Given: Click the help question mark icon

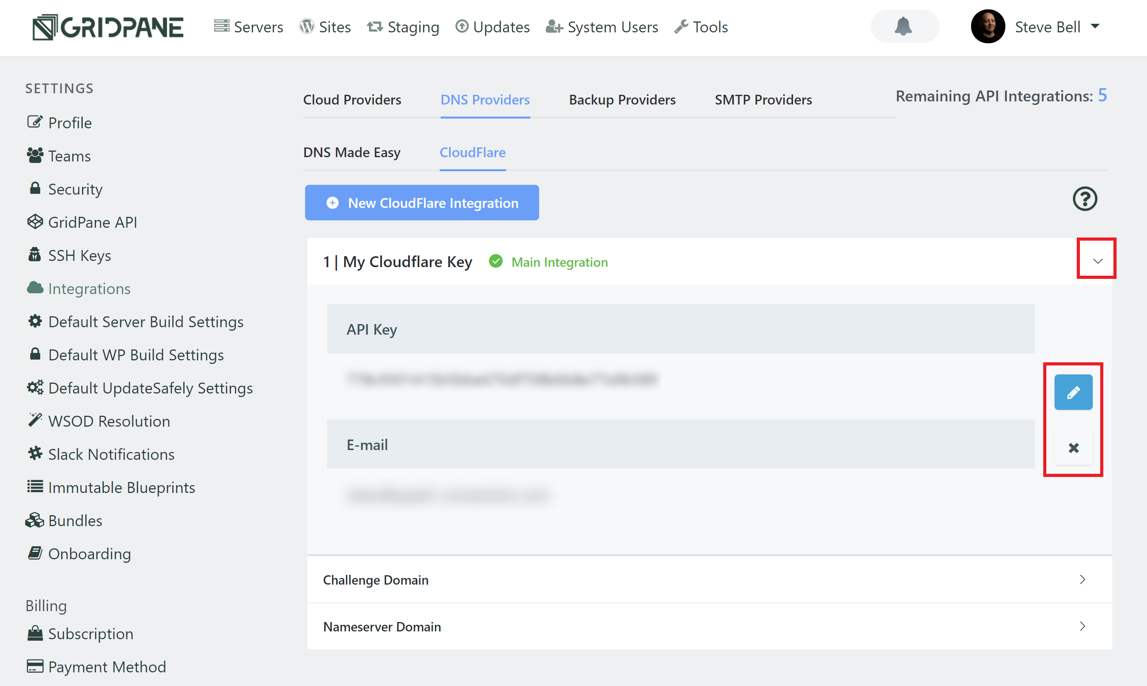Looking at the screenshot, I should 1085,199.
